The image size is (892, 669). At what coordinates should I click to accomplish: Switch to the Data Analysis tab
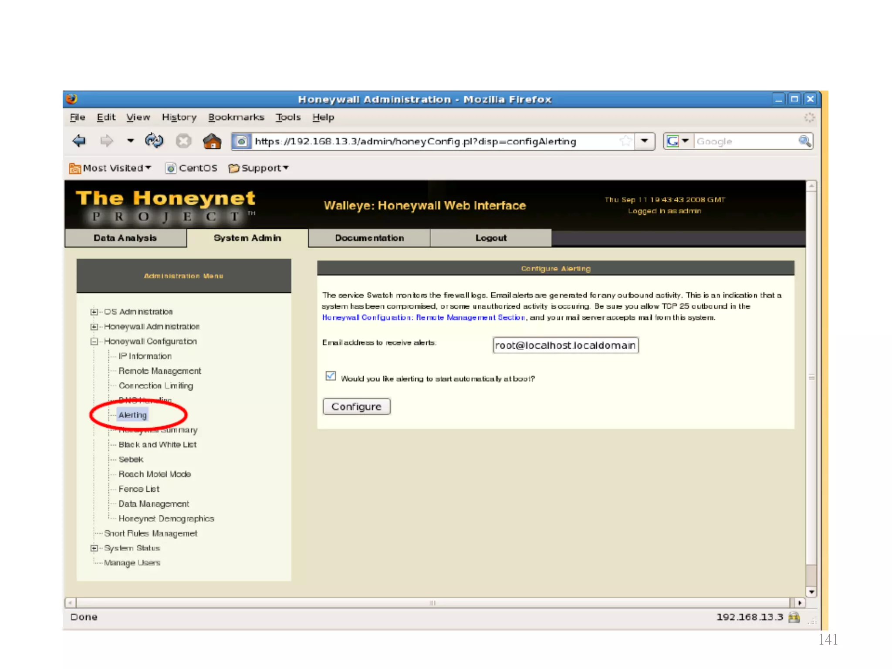click(x=125, y=238)
